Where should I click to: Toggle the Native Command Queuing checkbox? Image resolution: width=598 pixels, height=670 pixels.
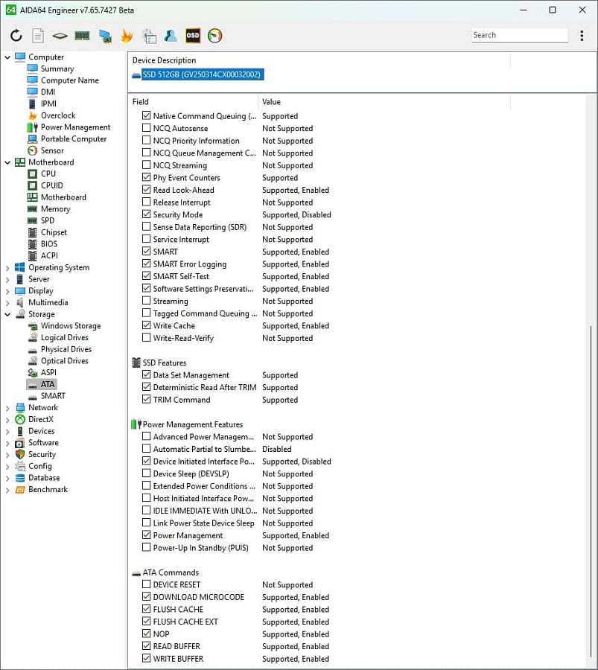146,115
